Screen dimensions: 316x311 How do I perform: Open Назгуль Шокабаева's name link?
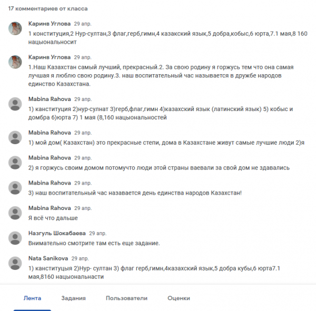point(56,233)
